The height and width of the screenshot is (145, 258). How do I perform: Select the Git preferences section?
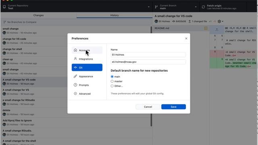coord(87,67)
